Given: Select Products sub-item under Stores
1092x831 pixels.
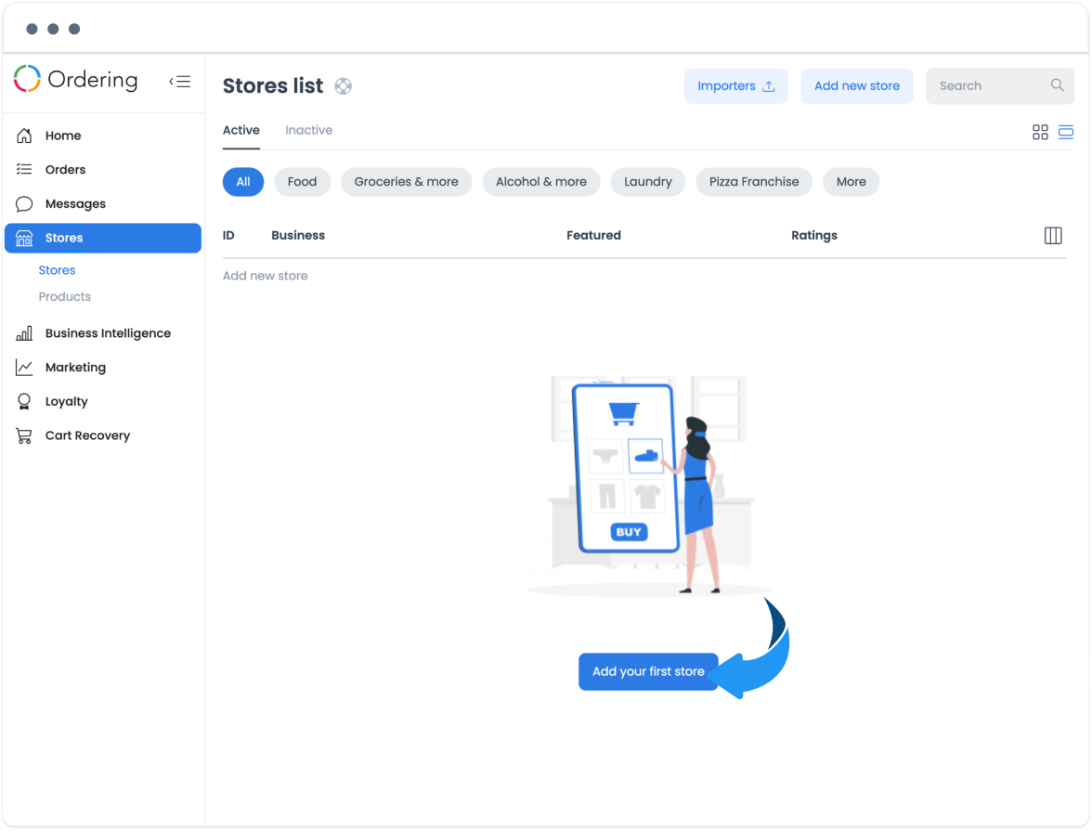Looking at the screenshot, I should coord(65,297).
